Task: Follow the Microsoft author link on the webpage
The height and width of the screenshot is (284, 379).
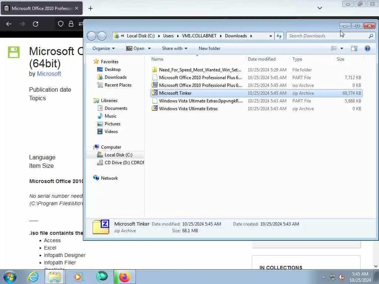Action: coord(49,74)
